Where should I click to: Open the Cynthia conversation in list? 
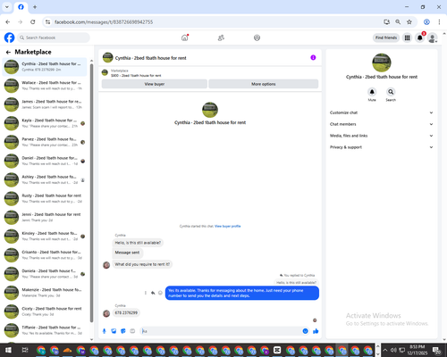coord(45,67)
